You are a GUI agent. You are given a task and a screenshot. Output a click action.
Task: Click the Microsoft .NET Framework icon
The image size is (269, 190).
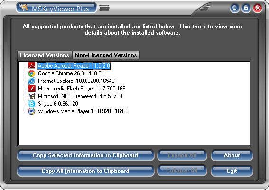(x=32, y=96)
